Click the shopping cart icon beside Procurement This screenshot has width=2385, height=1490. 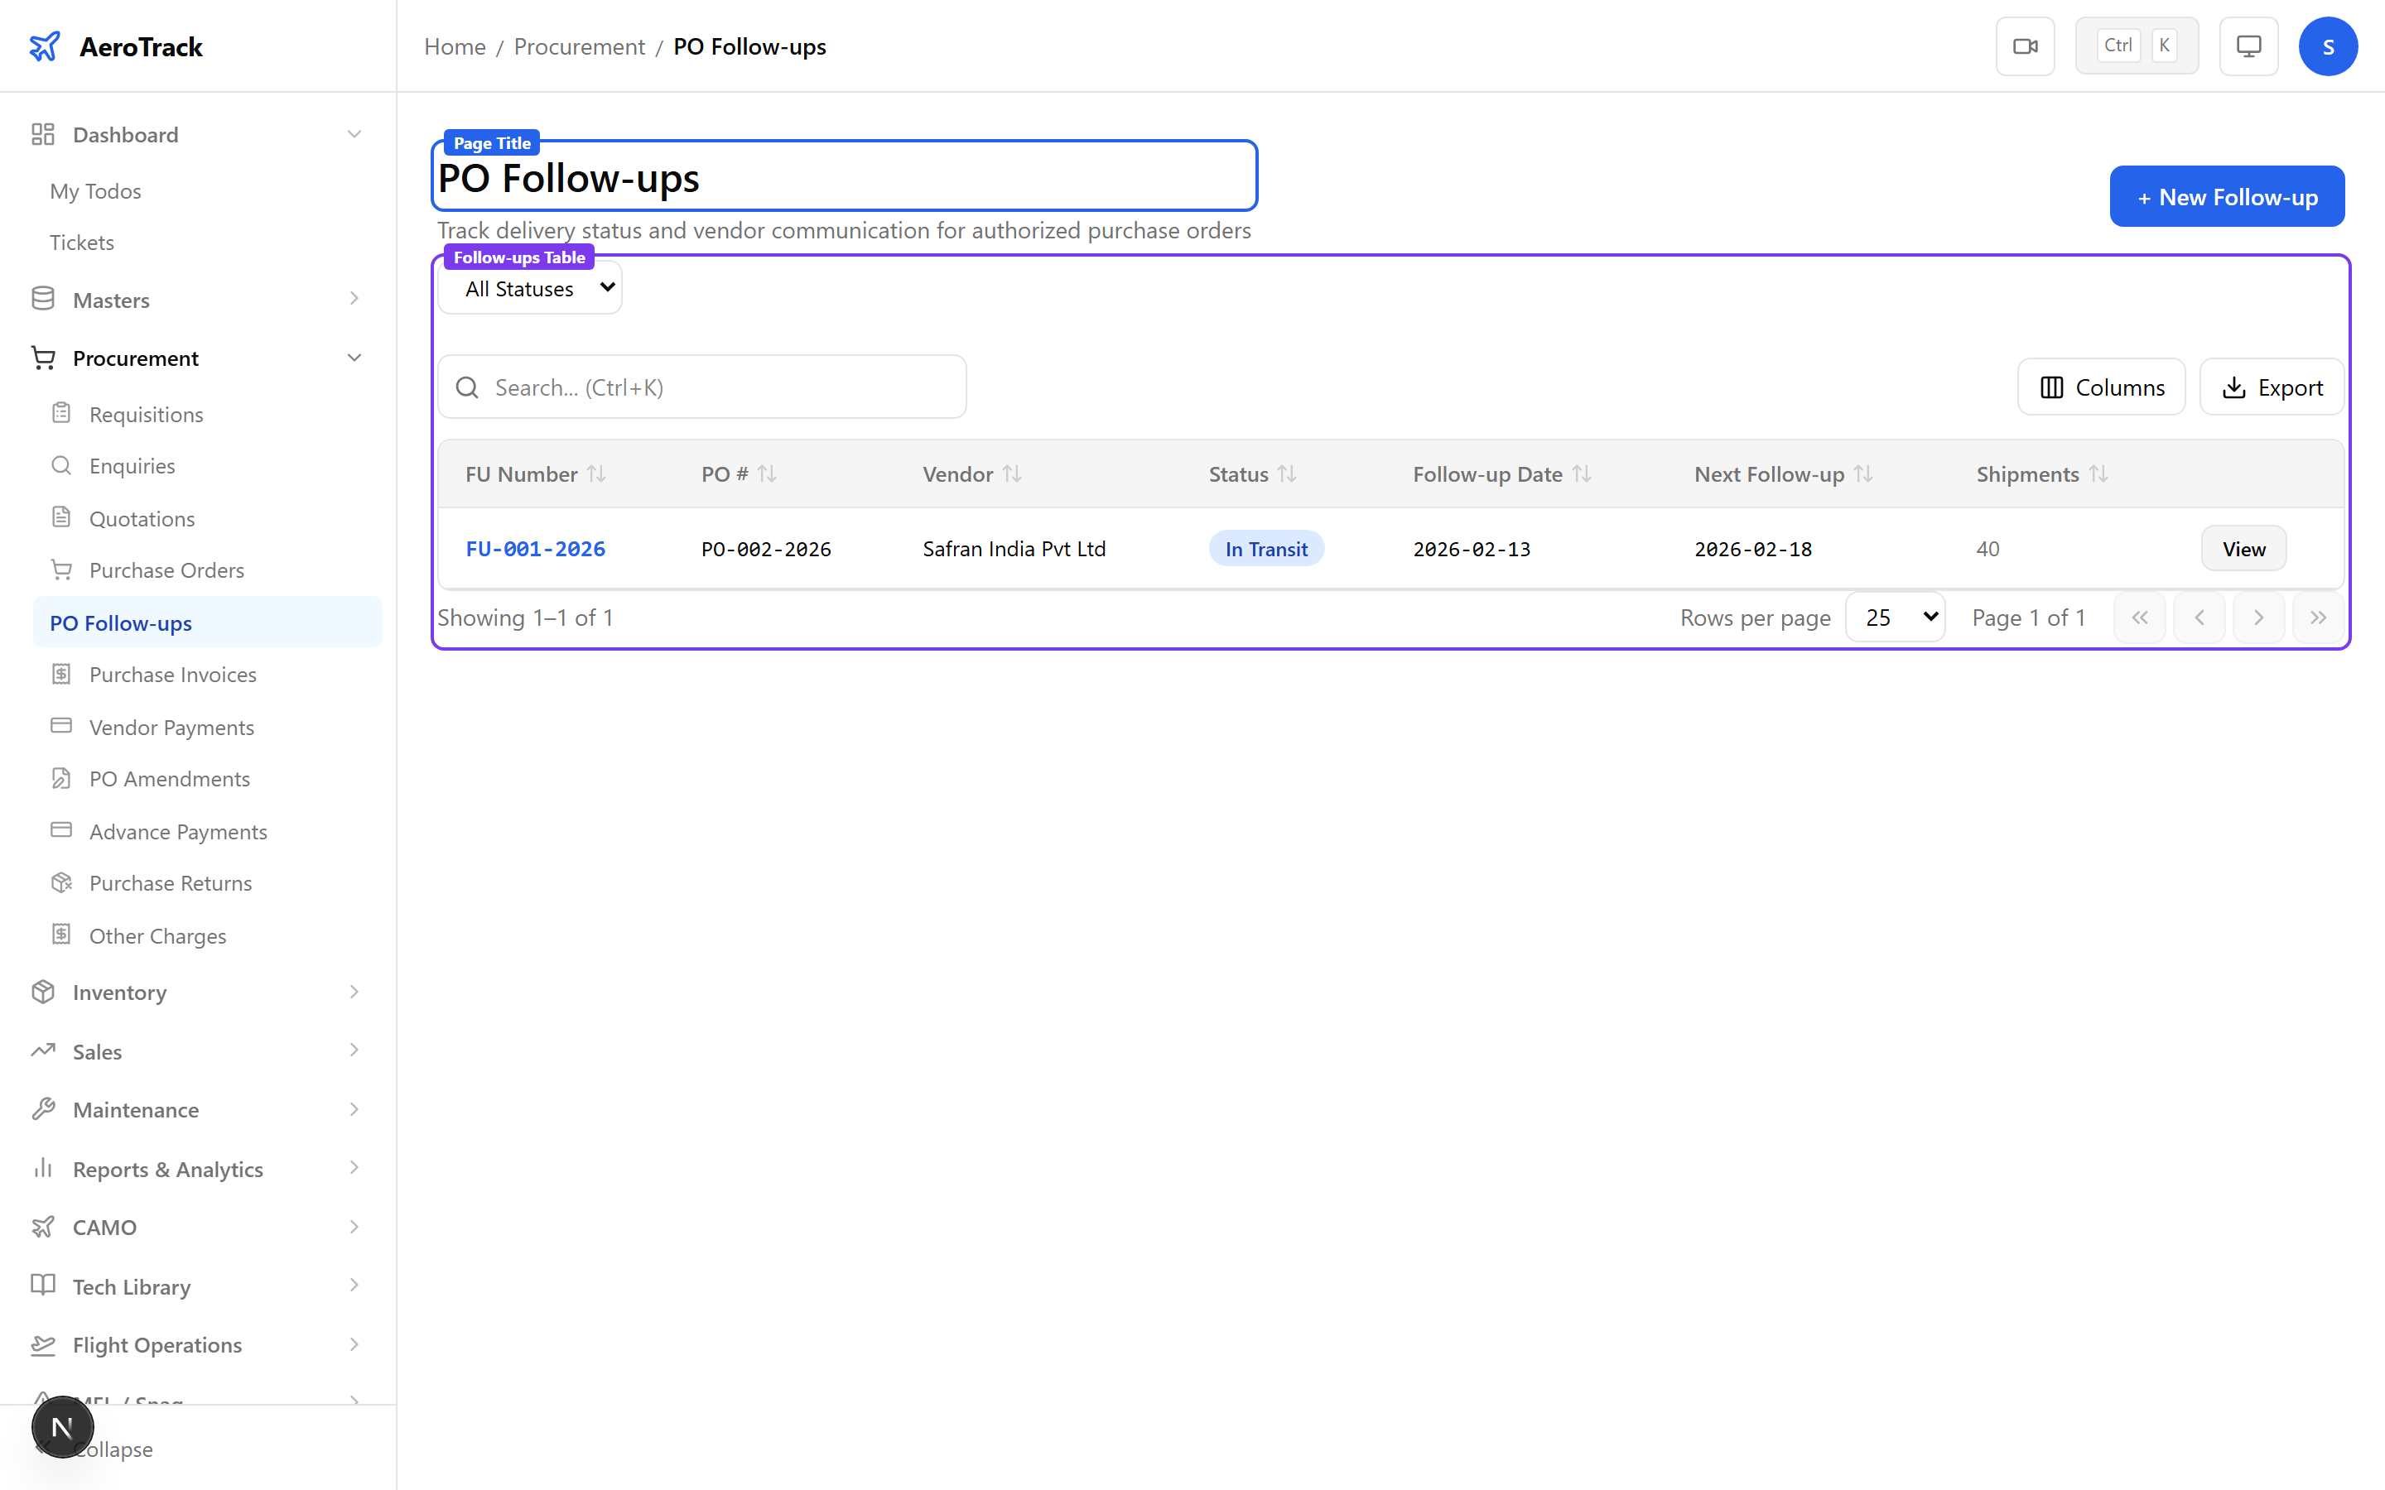click(42, 357)
